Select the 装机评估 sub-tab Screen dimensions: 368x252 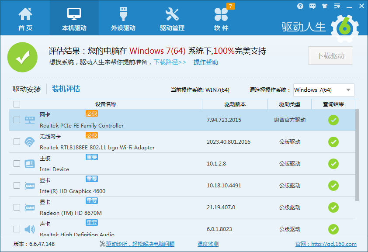point(66,89)
